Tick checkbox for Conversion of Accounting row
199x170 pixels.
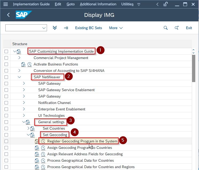(x=6, y=71)
